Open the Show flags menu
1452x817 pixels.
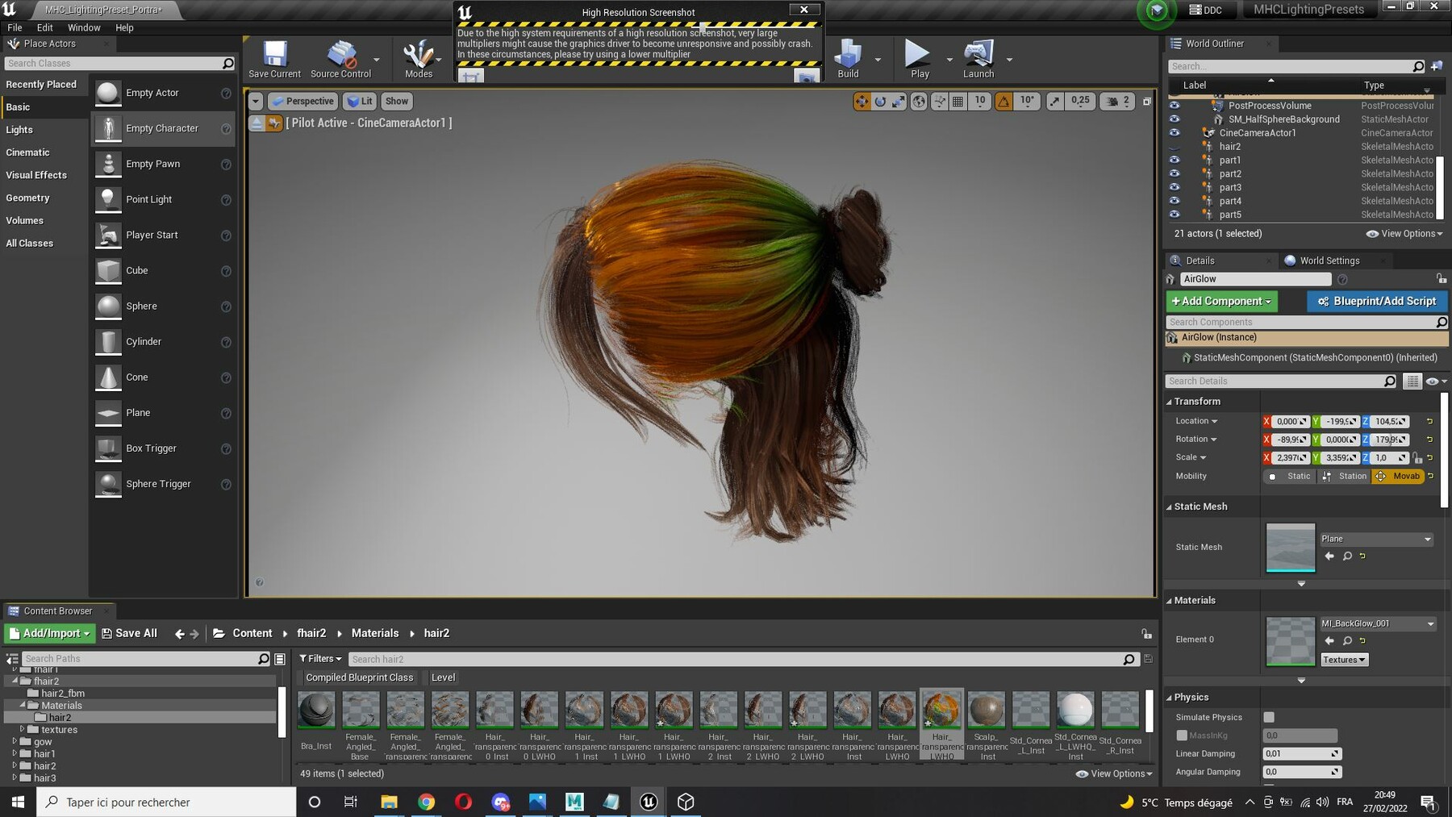coord(396,101)
